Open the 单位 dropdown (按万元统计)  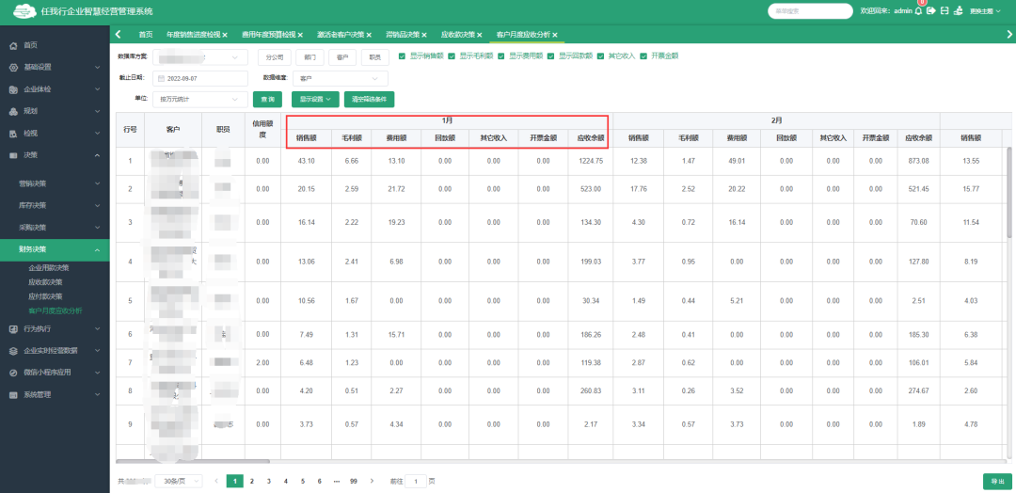[199, 99]
